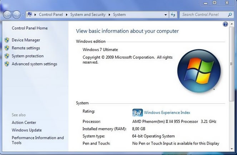Open the address bar history dropdown
The width and height of the screenshot is (237, 155).
(166, 15)
